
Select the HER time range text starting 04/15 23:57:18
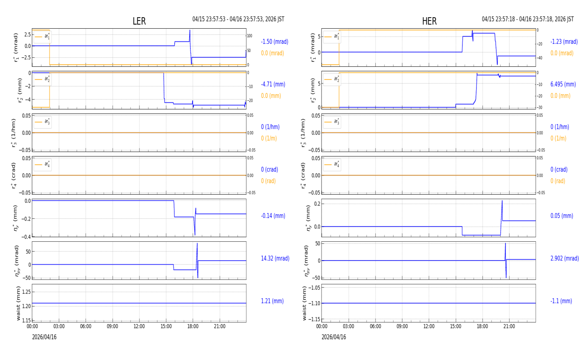[528, 19]
